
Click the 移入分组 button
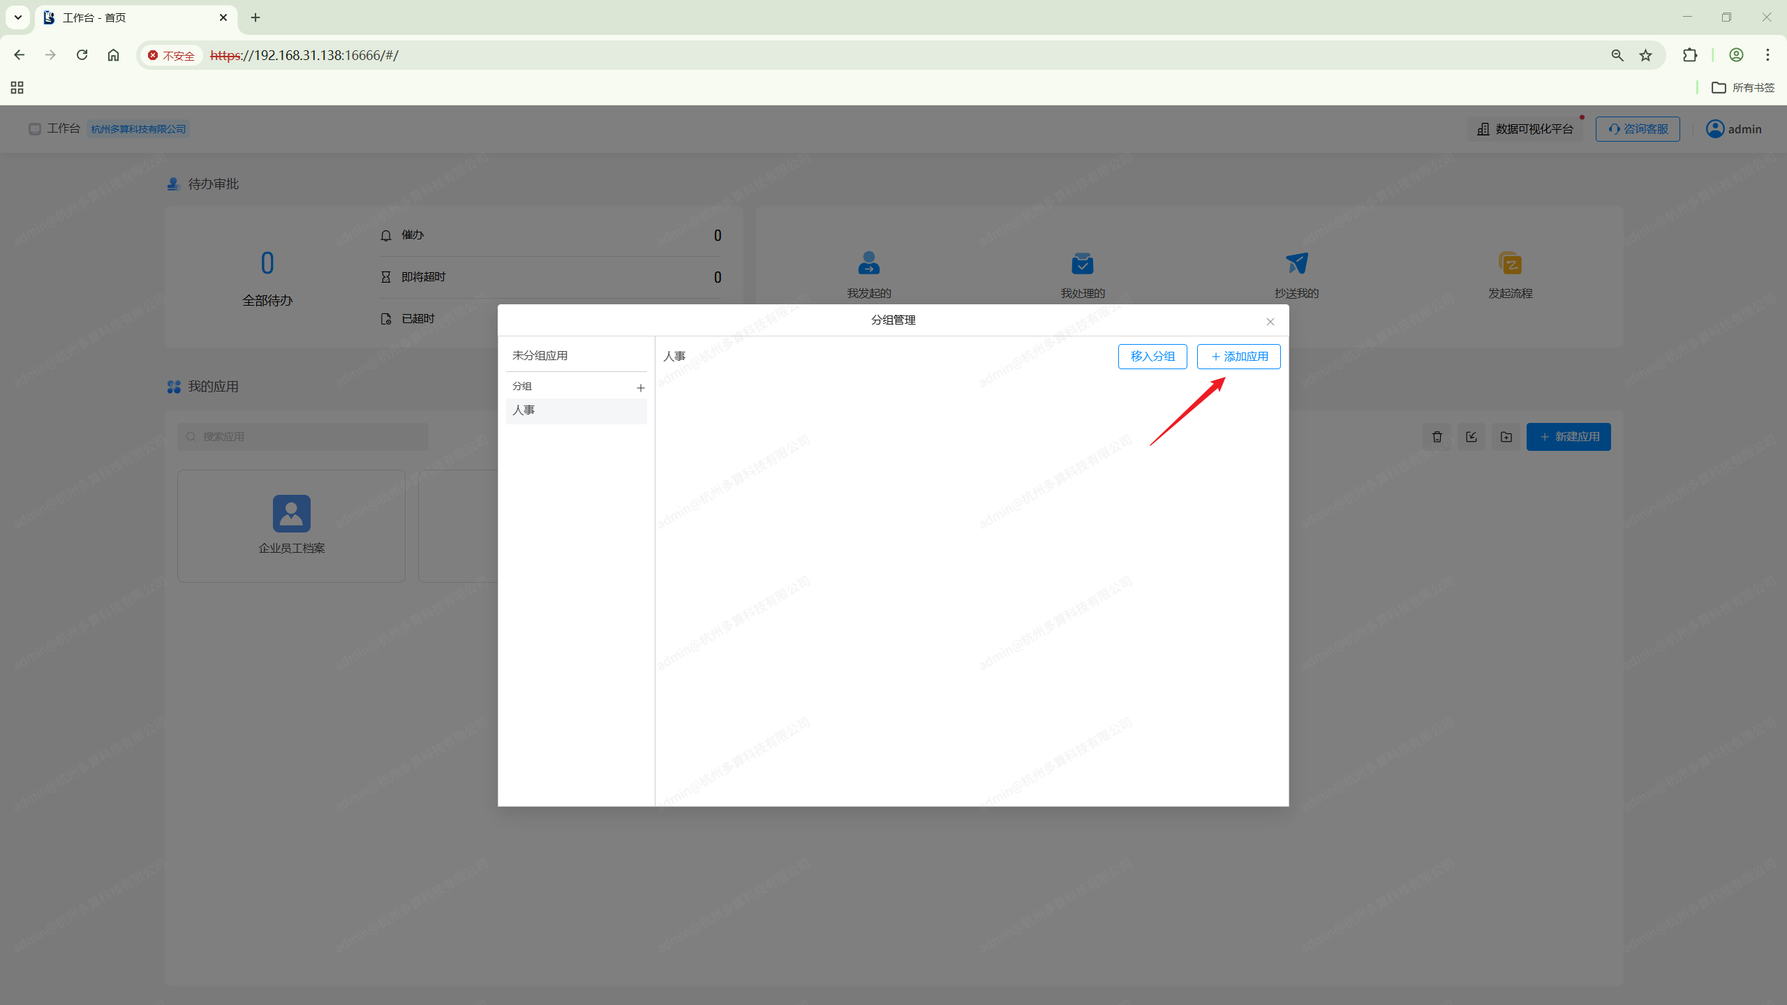[1152, 357]
